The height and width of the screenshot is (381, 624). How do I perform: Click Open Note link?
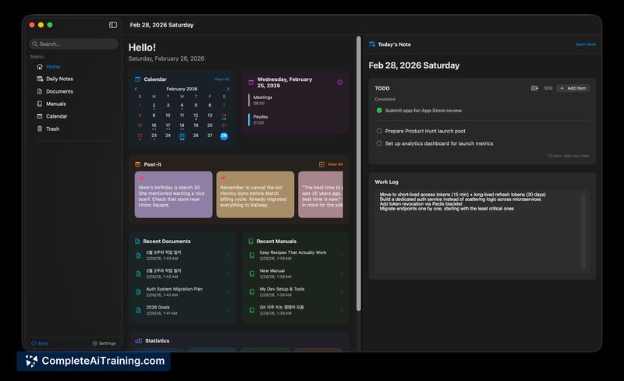click(x=586, y=44)
